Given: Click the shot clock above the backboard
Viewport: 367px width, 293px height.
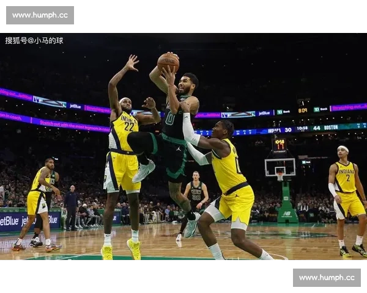Looking at the screenshot, I should (280, 145).
